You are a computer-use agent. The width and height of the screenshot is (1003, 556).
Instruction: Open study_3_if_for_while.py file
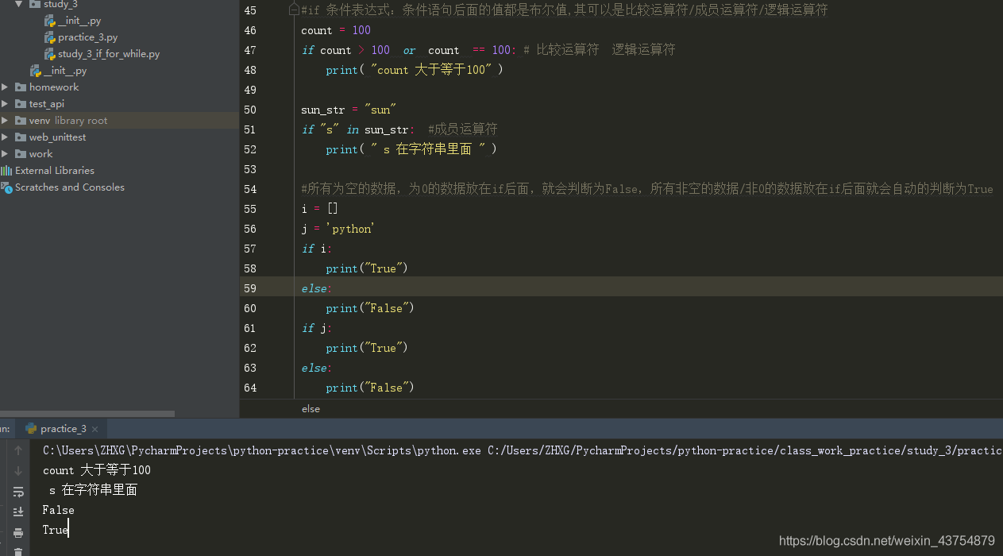pos(109,54)
